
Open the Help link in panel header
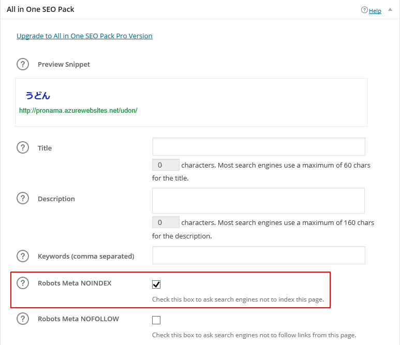pyautogui.click(x=375, y=11)
